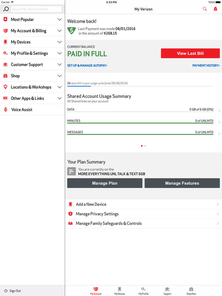Switch to Shop Now bottom tab
The image size is (222, 296).
pyautogui.click(x=191, y=291)
